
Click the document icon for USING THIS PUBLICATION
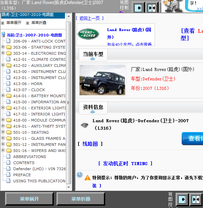[x=8, y=181]
